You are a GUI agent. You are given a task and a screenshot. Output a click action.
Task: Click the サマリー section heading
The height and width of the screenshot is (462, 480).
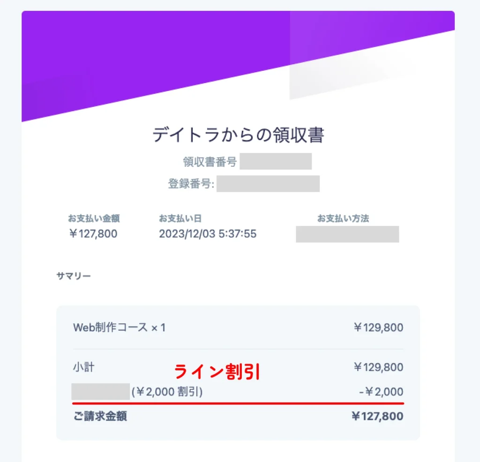click(74, 276)
